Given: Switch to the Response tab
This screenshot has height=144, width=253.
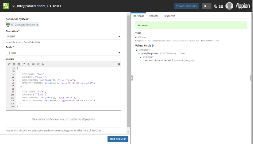Looking at the screenshot, I should tap(169, 16).
